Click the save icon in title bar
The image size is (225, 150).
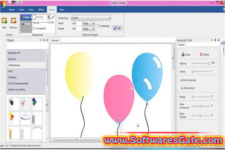click(x=13, y=2)
